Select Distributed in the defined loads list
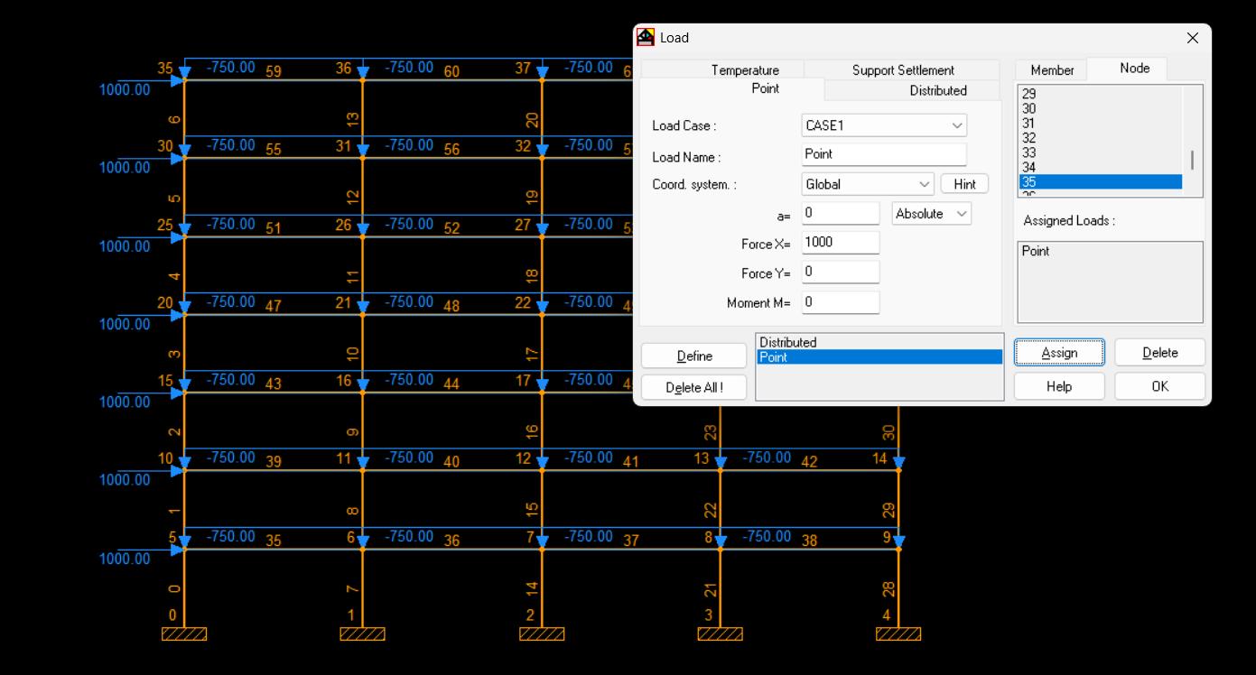 tap(879, 343)
